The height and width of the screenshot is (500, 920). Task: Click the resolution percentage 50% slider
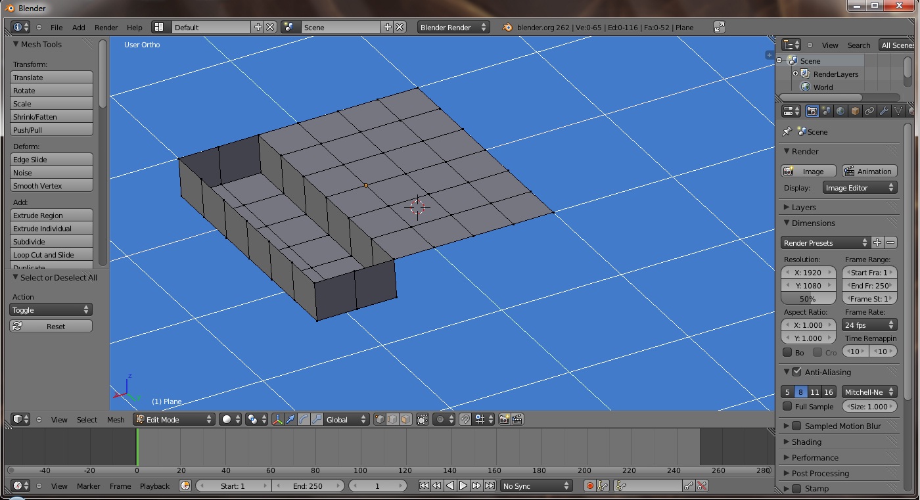point(808,299)
